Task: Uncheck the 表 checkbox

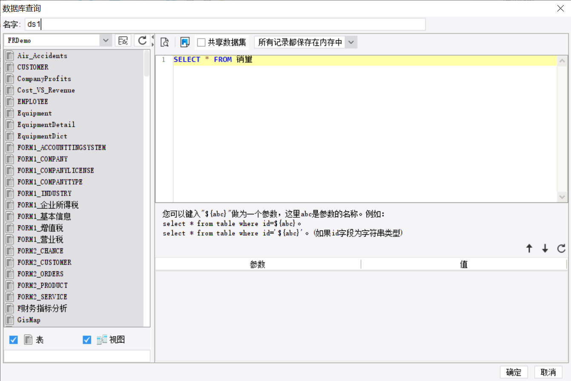Action: [14, 340]
